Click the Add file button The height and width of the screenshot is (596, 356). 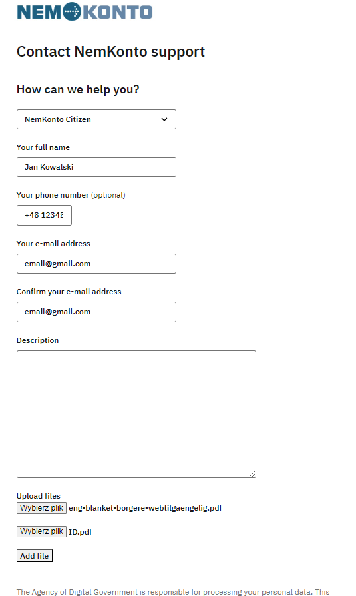pos(35,555)
